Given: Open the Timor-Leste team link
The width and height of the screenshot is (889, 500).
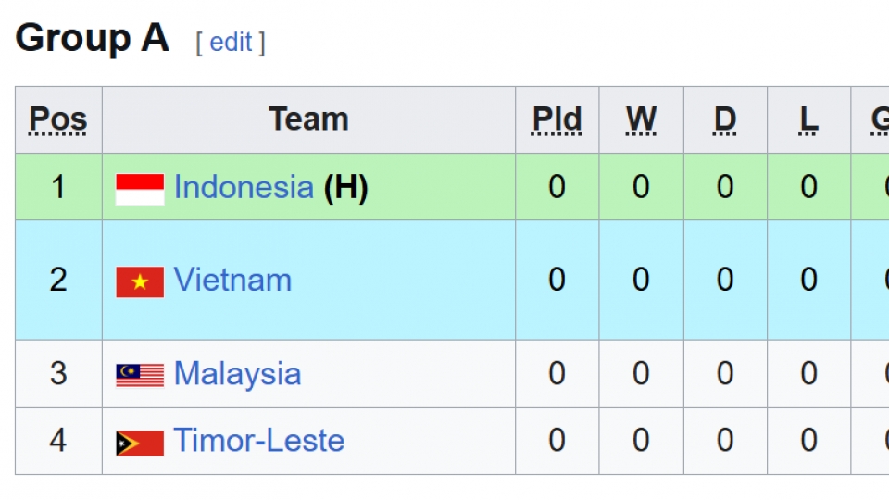Looking at the screenshot, I should (258, 441).
